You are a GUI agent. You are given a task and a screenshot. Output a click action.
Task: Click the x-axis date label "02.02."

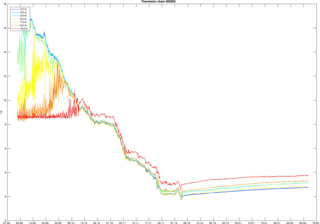point(290,222)
